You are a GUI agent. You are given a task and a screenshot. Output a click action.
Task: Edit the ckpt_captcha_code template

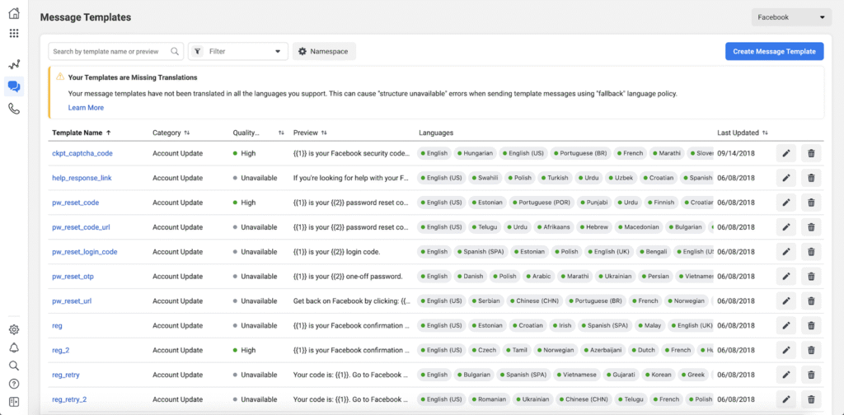[785, 153]
